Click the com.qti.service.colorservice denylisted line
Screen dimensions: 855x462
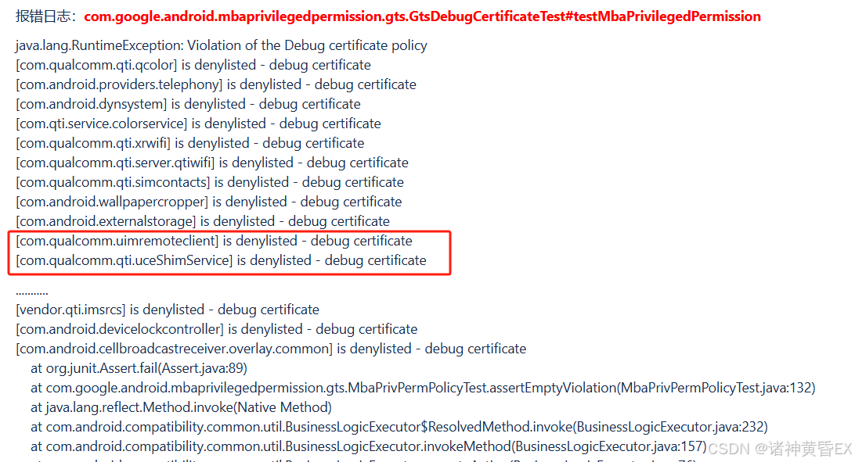pos(199,124)
